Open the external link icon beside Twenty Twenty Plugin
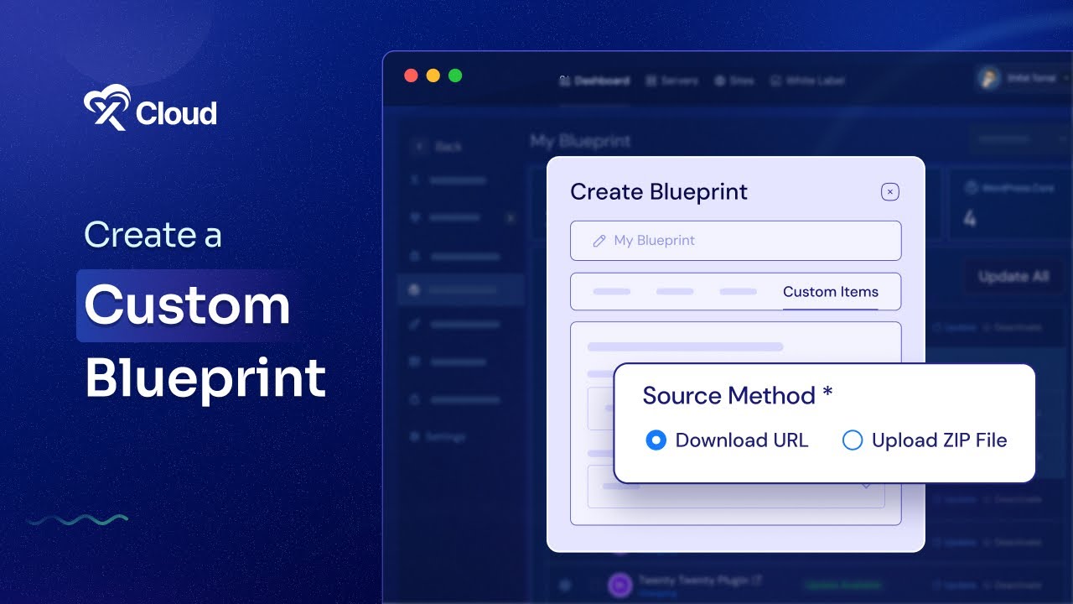 [x=758, y=580]
